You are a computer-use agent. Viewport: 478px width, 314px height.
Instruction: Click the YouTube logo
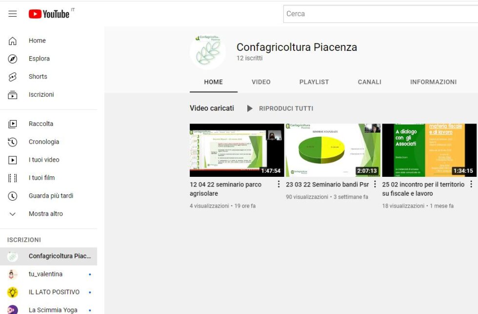click(49, 14)
